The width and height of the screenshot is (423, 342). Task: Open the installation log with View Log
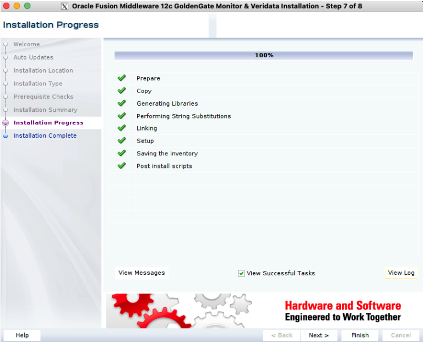point(401,273)
